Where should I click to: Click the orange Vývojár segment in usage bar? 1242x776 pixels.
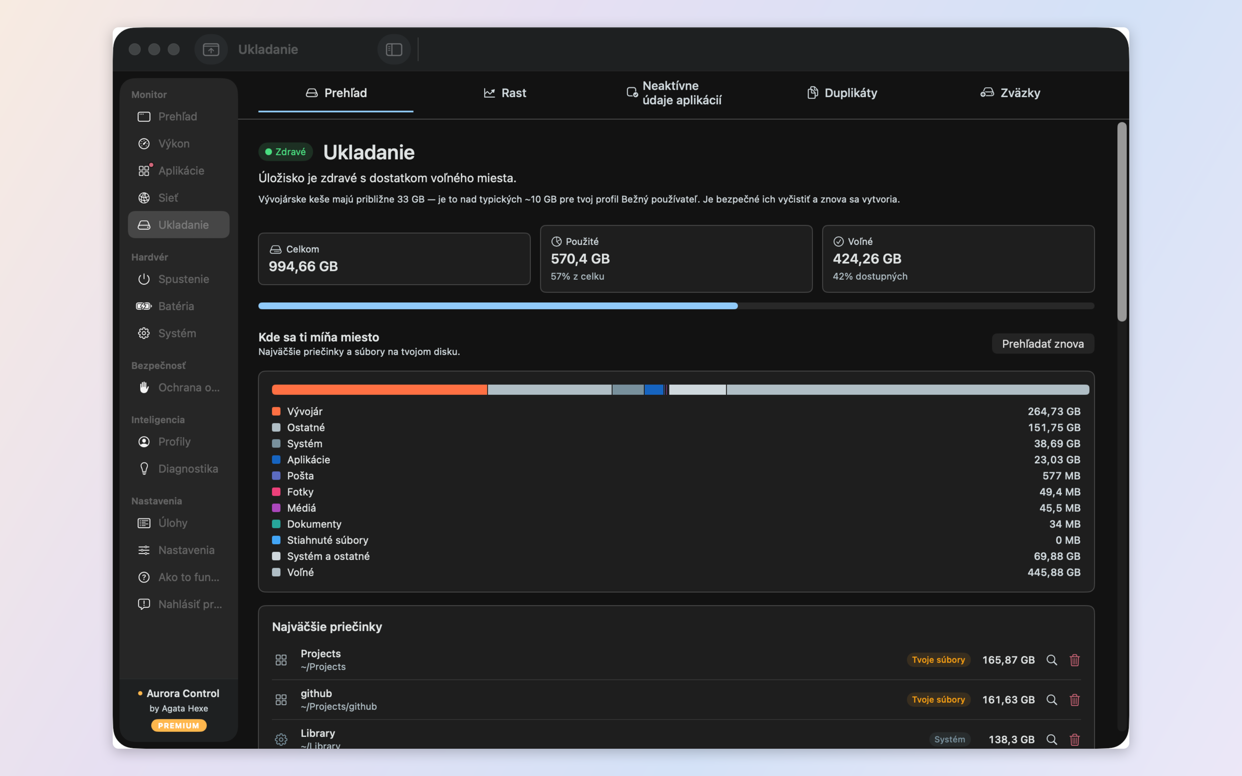click(379, 389)
